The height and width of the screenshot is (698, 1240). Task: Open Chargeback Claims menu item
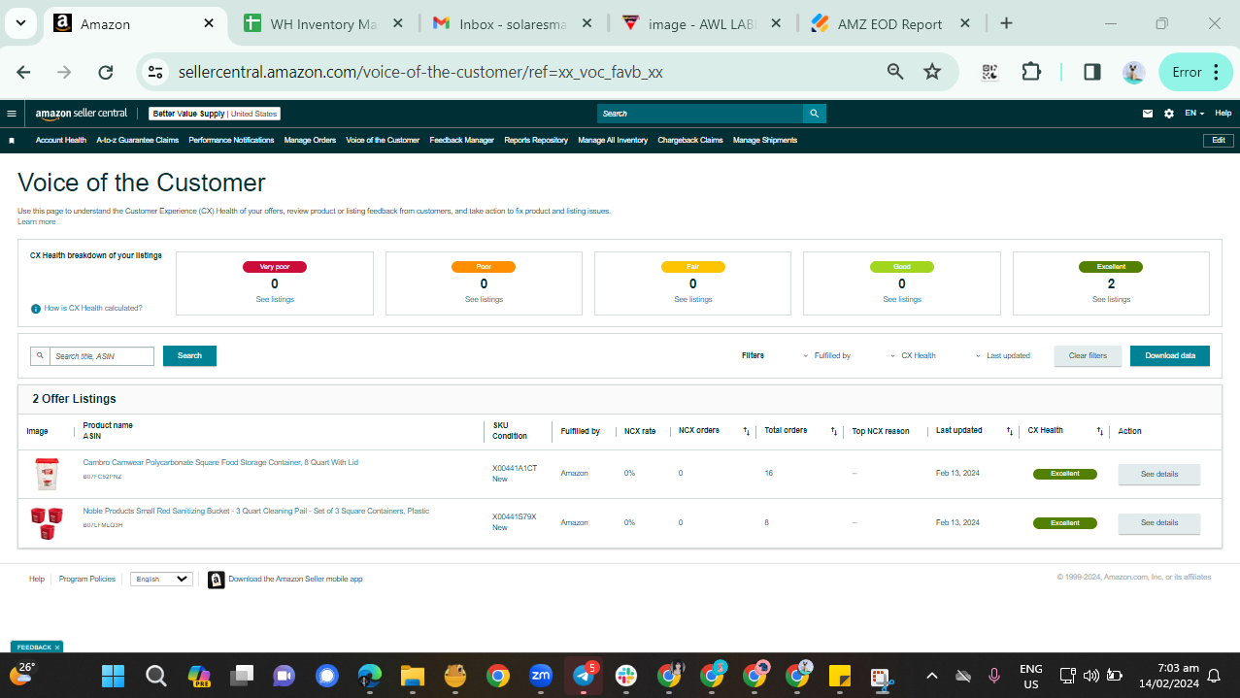pos(690,141)
